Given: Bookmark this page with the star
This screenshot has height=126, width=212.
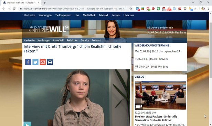Looking at the screenshot, I should pyautogui.click(x=131, y=9).
